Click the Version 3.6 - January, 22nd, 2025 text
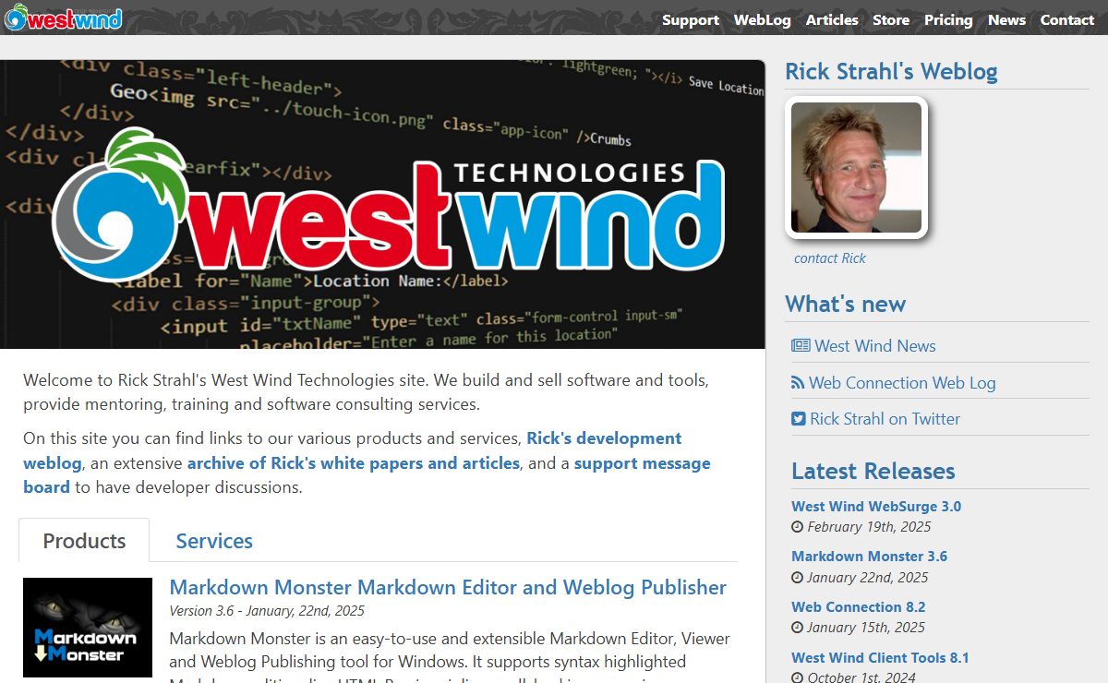Image resolution: width=1108 pixels, height=683 pixels. (x=267, y=611)
